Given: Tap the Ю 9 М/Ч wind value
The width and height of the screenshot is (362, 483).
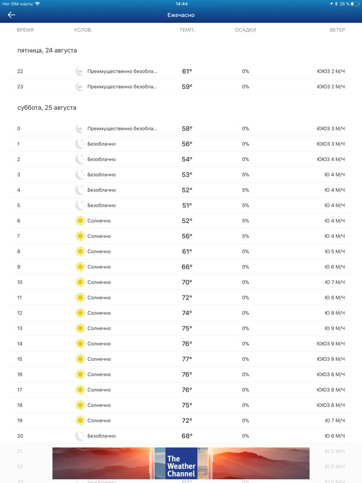Looking at the screenshot, I should click(334, 328).
